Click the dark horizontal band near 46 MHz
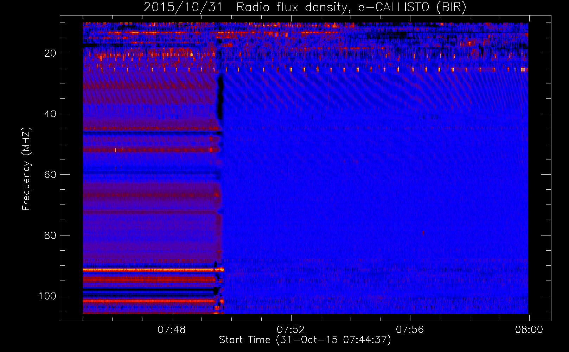The height and width of the screenshot is (352, 569). click(148, 133)
